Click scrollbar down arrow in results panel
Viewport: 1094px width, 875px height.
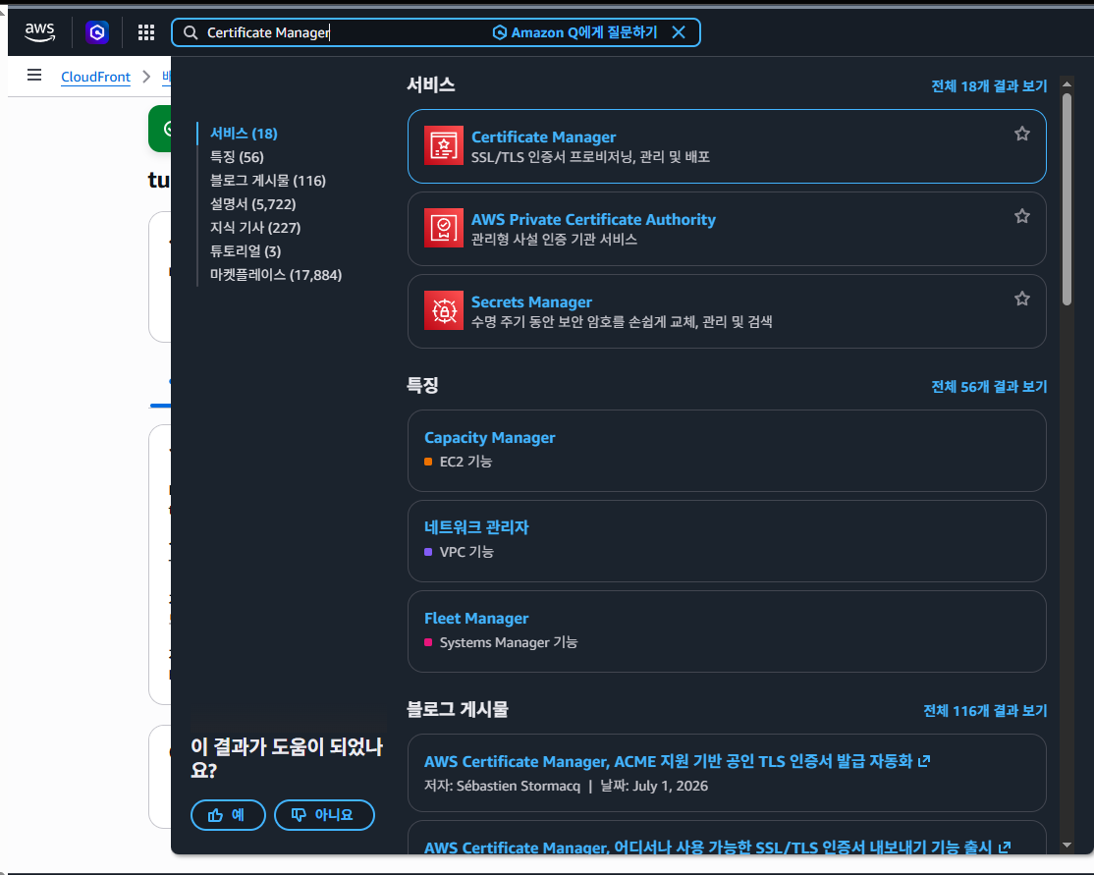coord(1067,845)
